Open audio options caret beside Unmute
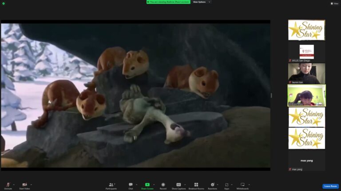Viewport: 341px width, 191px height. tap(14, 185)
